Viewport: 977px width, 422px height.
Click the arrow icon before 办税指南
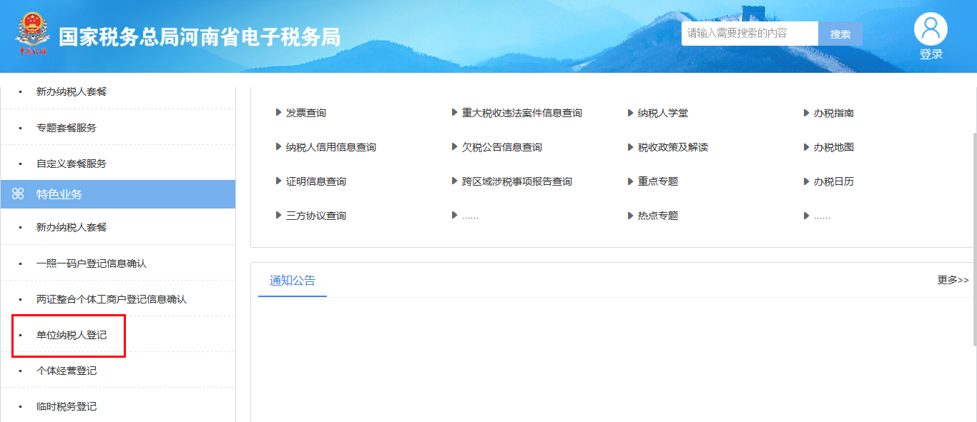pyautogui.click(x=805, y=112)
